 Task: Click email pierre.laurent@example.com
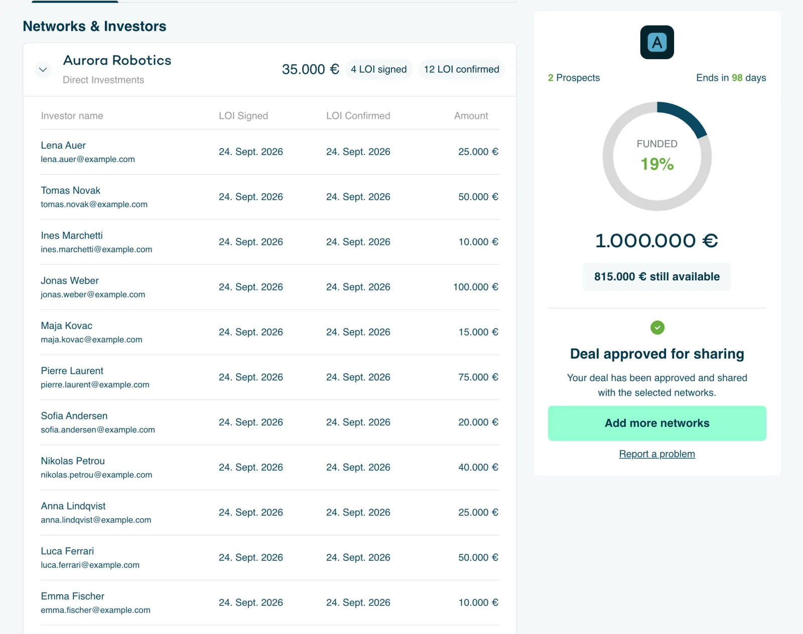coord(95,385)
